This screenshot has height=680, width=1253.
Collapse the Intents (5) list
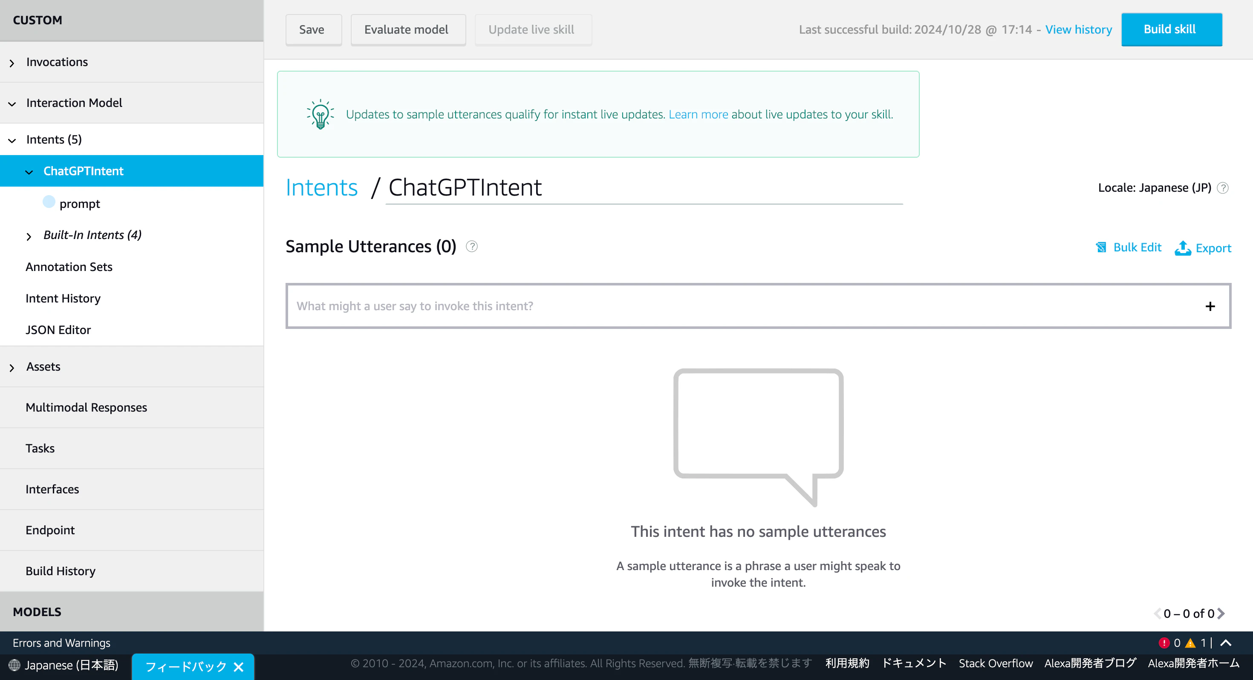coord(12,141)
